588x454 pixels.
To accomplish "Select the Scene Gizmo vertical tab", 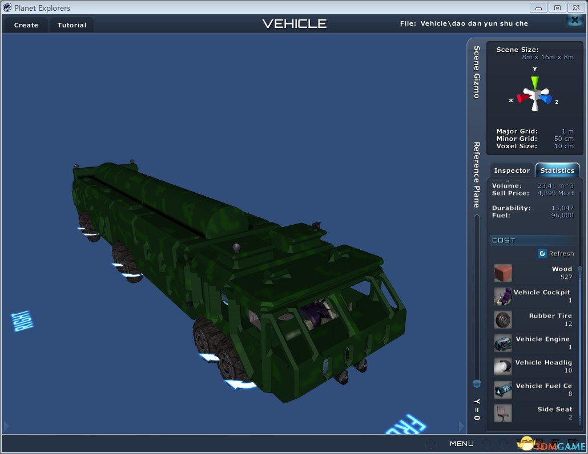I will [477, 72].
